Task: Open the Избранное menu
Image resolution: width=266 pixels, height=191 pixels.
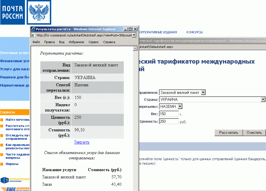Action: pyautogui.click(x=76, y=42)
